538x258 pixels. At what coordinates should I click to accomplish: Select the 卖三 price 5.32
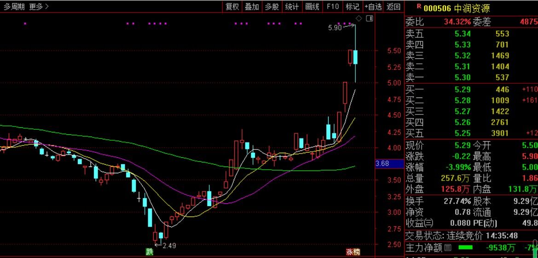coord(463,56)
